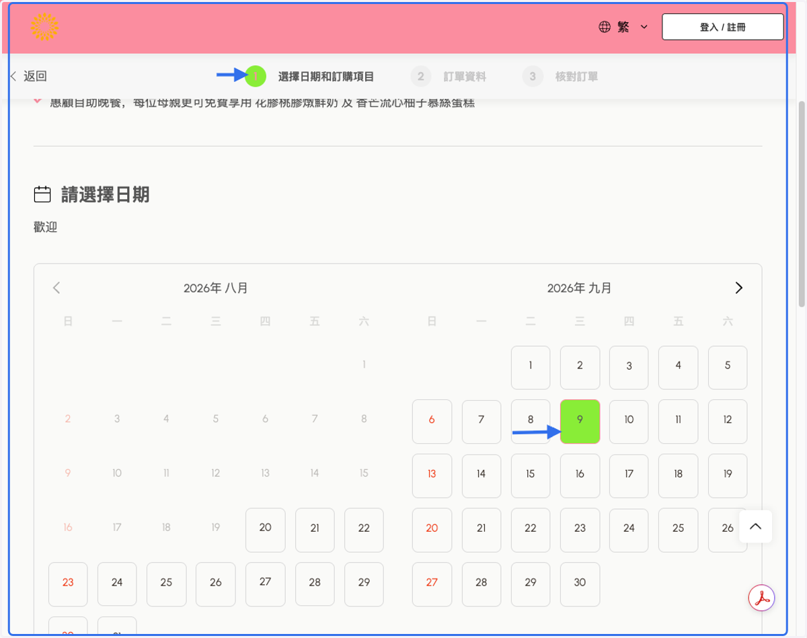Choose August 27 date

265,584
